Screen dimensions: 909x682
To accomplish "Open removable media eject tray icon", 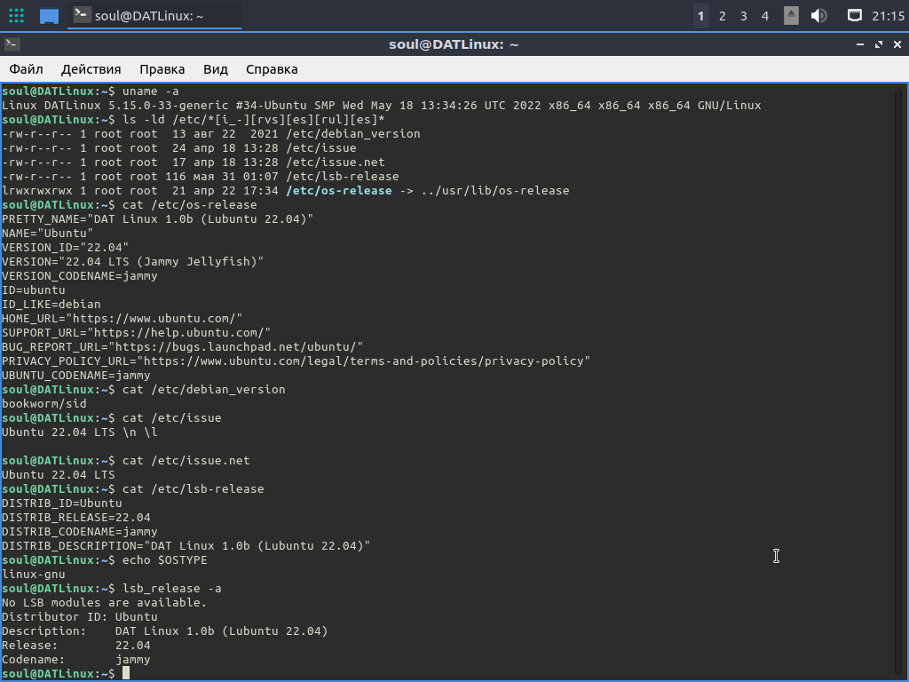I will pyautogui.click(x=791, y=16).
